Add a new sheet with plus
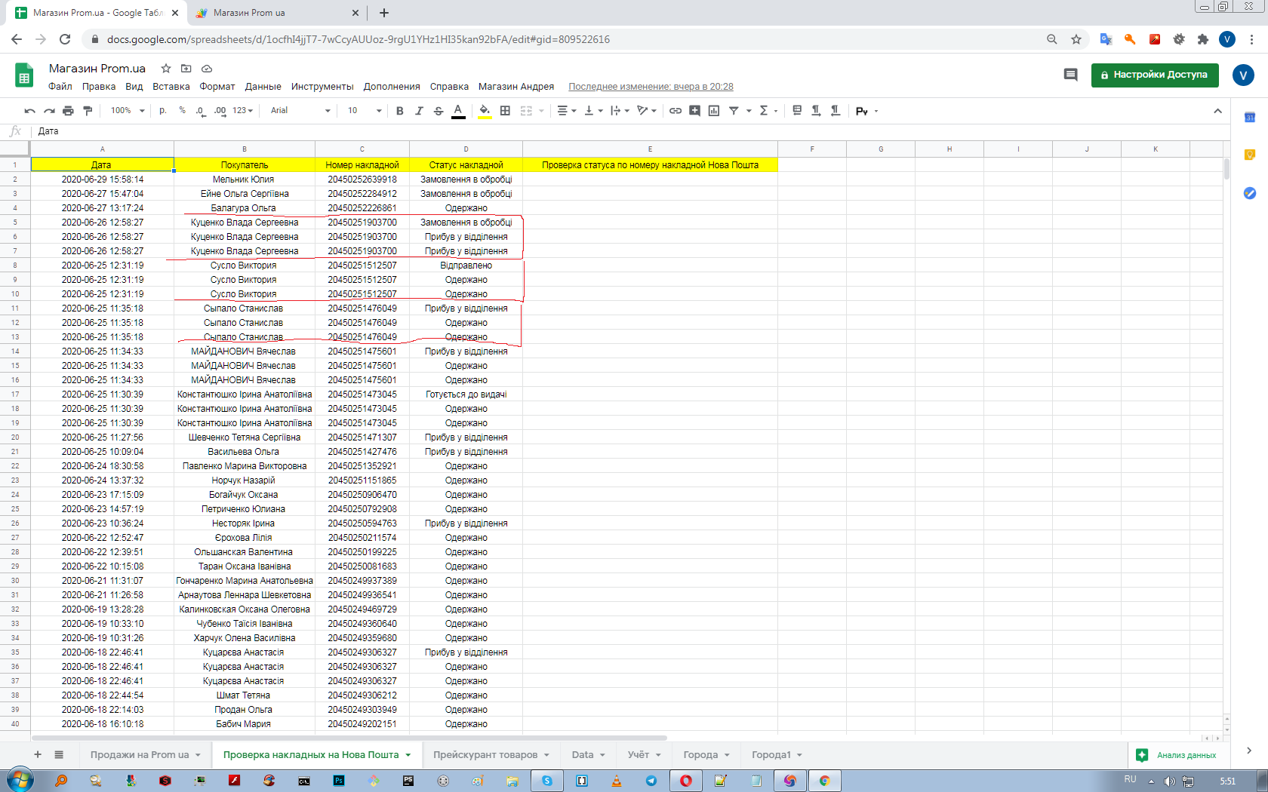The width and height of the screenshot is (1268, 792). tap(38, 754)
